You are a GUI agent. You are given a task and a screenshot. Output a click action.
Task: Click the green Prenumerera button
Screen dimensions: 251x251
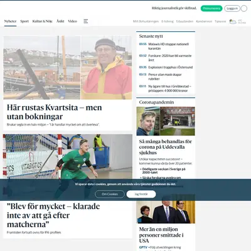pos(211,8)
